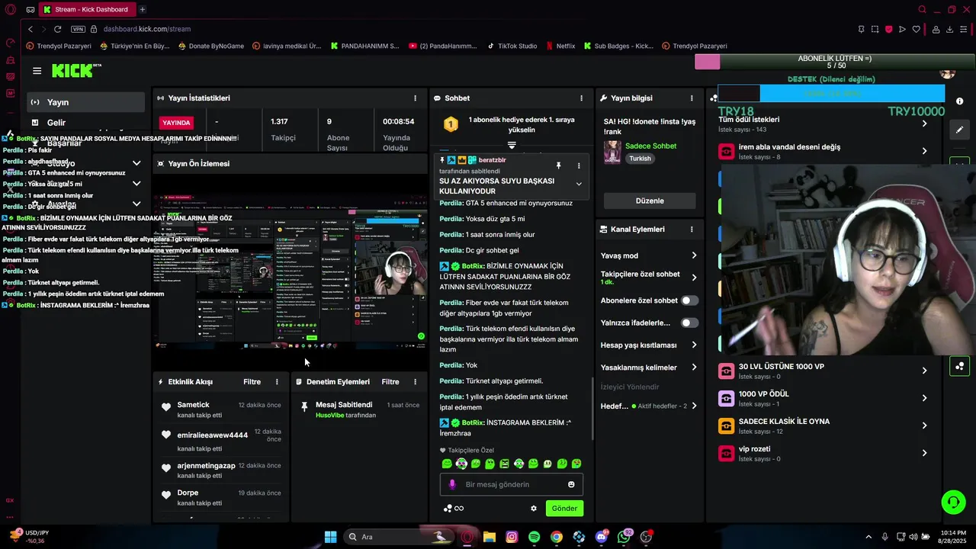Click Opera heart bookmark icon

916,29
